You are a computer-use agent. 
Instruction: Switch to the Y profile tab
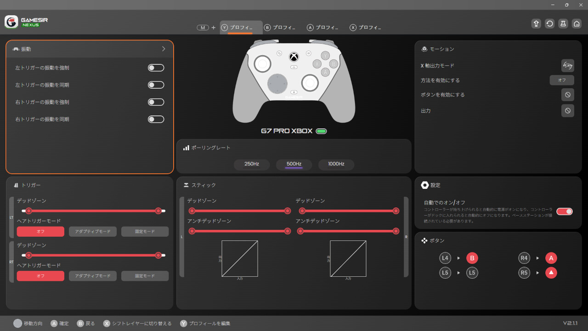click(x=241, y=28)
